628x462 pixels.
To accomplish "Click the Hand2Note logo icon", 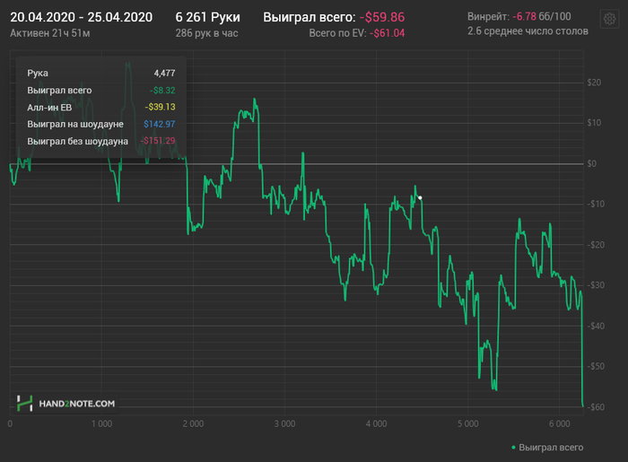I will point(24,403).
